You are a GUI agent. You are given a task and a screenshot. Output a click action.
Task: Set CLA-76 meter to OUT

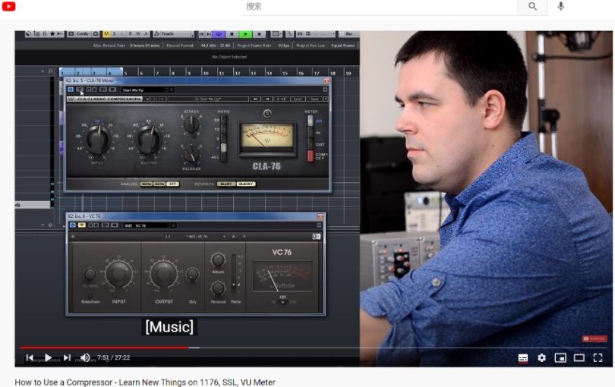(311, 144)
